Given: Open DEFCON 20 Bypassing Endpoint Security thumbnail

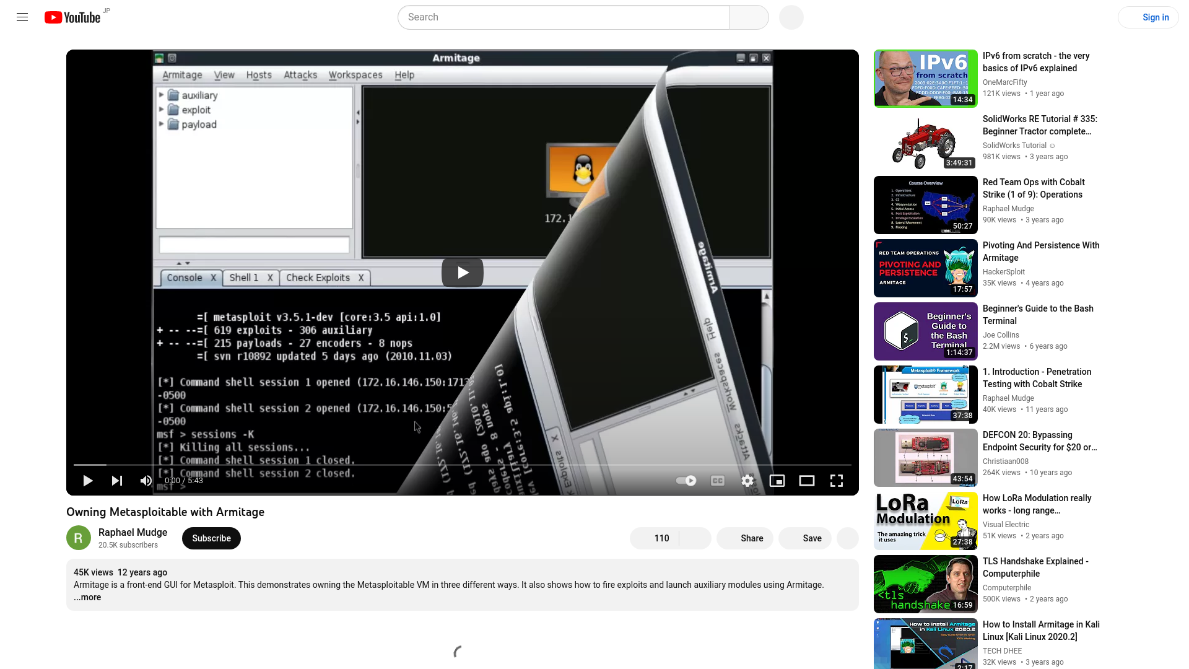Looking at the screenshot, I should pyautogui.click(x=926, y=458).
